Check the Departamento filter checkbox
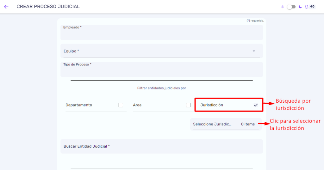The image size is (324, 170). (x=121, y=105)
